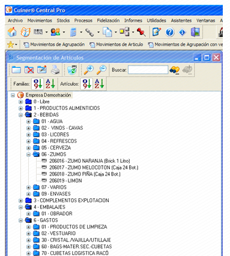The height and width of the screenshot is (256, 230).
Task: Click the copy documents icon
Action: click(x=107, y=32)
